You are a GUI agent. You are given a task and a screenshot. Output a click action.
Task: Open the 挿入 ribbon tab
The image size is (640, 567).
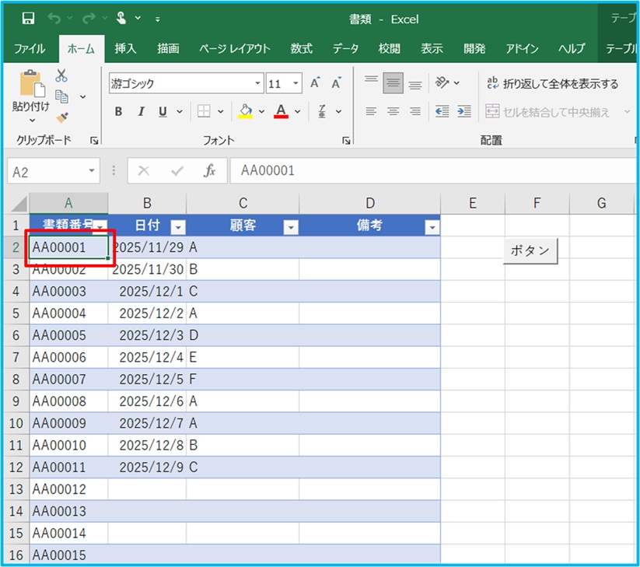coord(125,48)
